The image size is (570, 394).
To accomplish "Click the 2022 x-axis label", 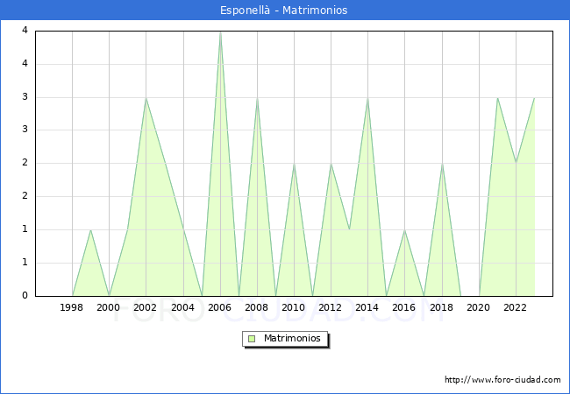I will (516, 307).
